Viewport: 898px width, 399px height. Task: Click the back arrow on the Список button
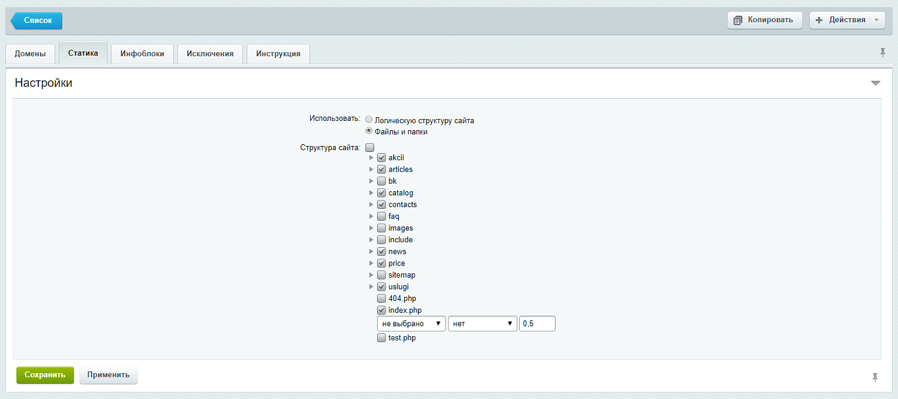tap(15, 20)
